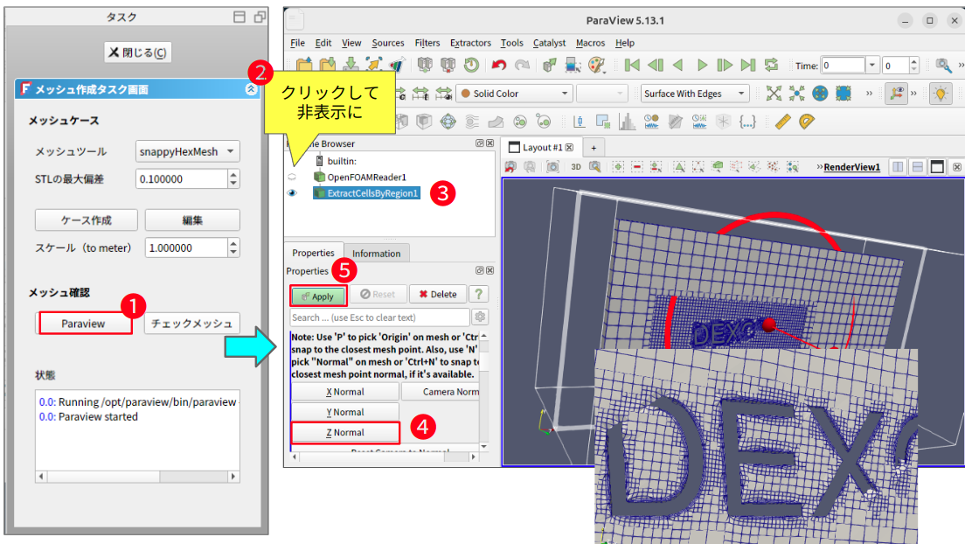Click the X Normal button

[345, 392]
